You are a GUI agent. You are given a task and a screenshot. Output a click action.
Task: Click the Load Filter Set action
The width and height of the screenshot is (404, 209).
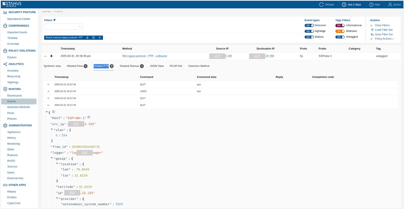pos(384,30)
